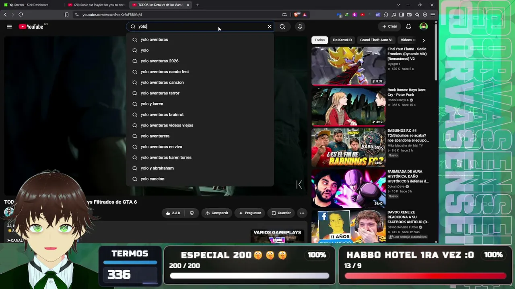Bookmark this page in the toolbar

click(x=67, y=14)
